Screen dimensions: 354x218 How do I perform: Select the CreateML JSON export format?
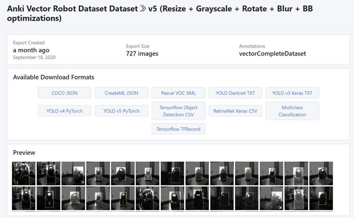[x=121, y=93]
